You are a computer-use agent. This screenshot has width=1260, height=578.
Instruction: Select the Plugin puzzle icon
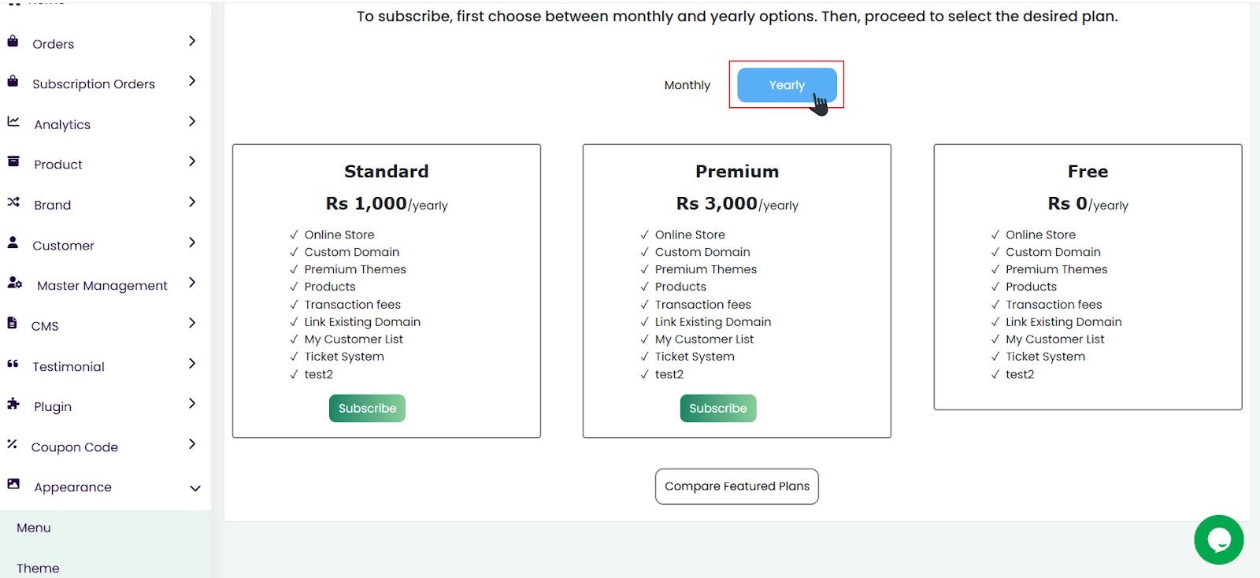click(x=13, y=404)
